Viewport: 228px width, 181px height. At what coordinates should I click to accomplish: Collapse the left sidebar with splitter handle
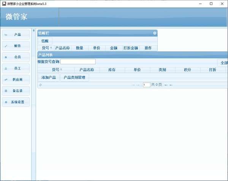tap(33, 31)
